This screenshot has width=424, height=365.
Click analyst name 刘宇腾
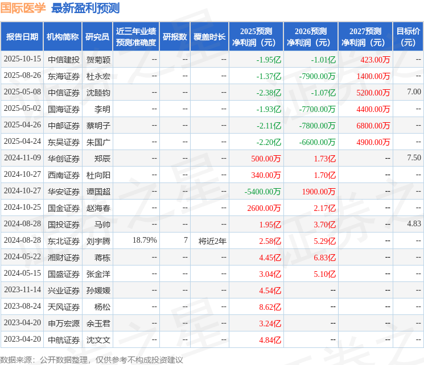coord(98,241)
